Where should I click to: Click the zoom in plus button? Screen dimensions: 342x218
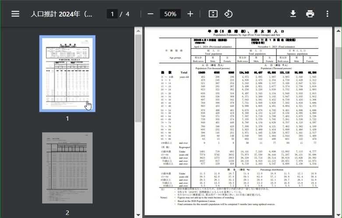190,14
